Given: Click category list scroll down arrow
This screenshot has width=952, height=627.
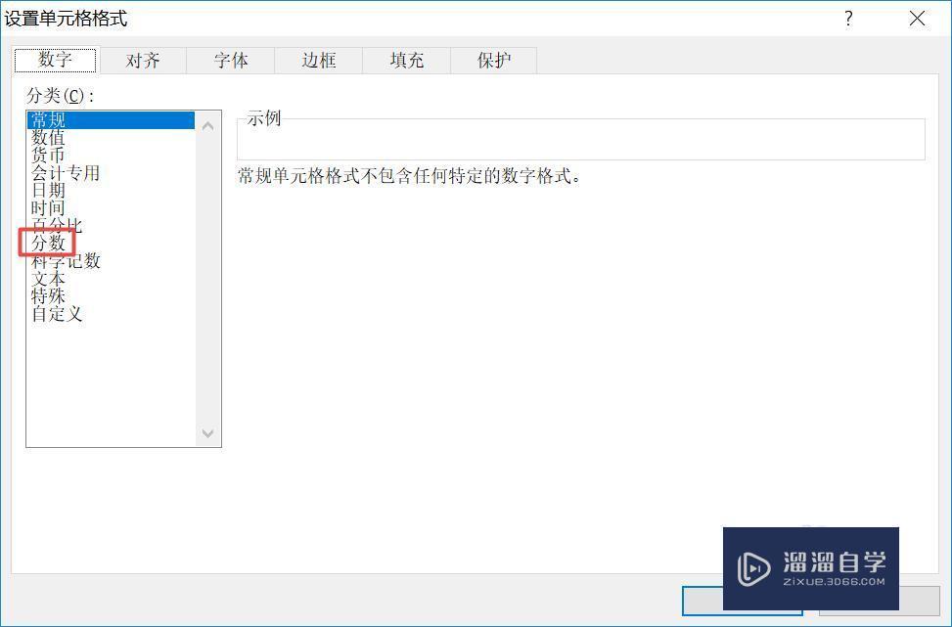Looking at the screenshot, I should [x=207, y=433].
